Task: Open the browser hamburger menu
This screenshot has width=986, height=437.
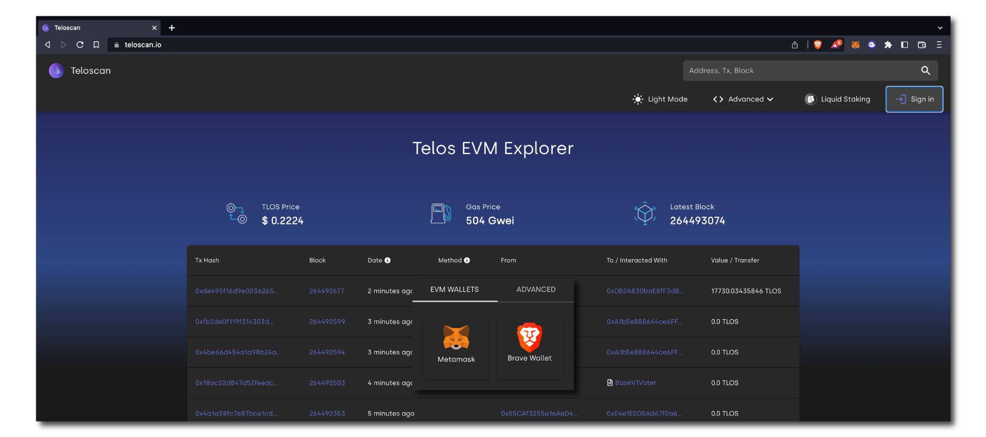Action: pos(939,45)
